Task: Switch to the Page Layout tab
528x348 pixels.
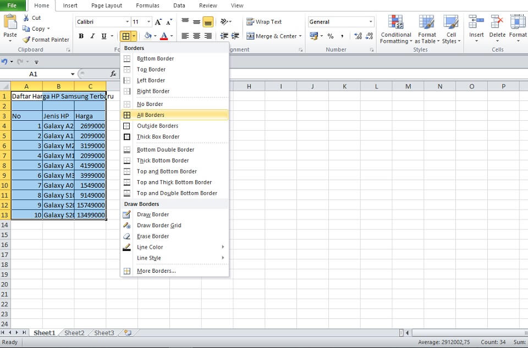Action: (x=107, y=5)
